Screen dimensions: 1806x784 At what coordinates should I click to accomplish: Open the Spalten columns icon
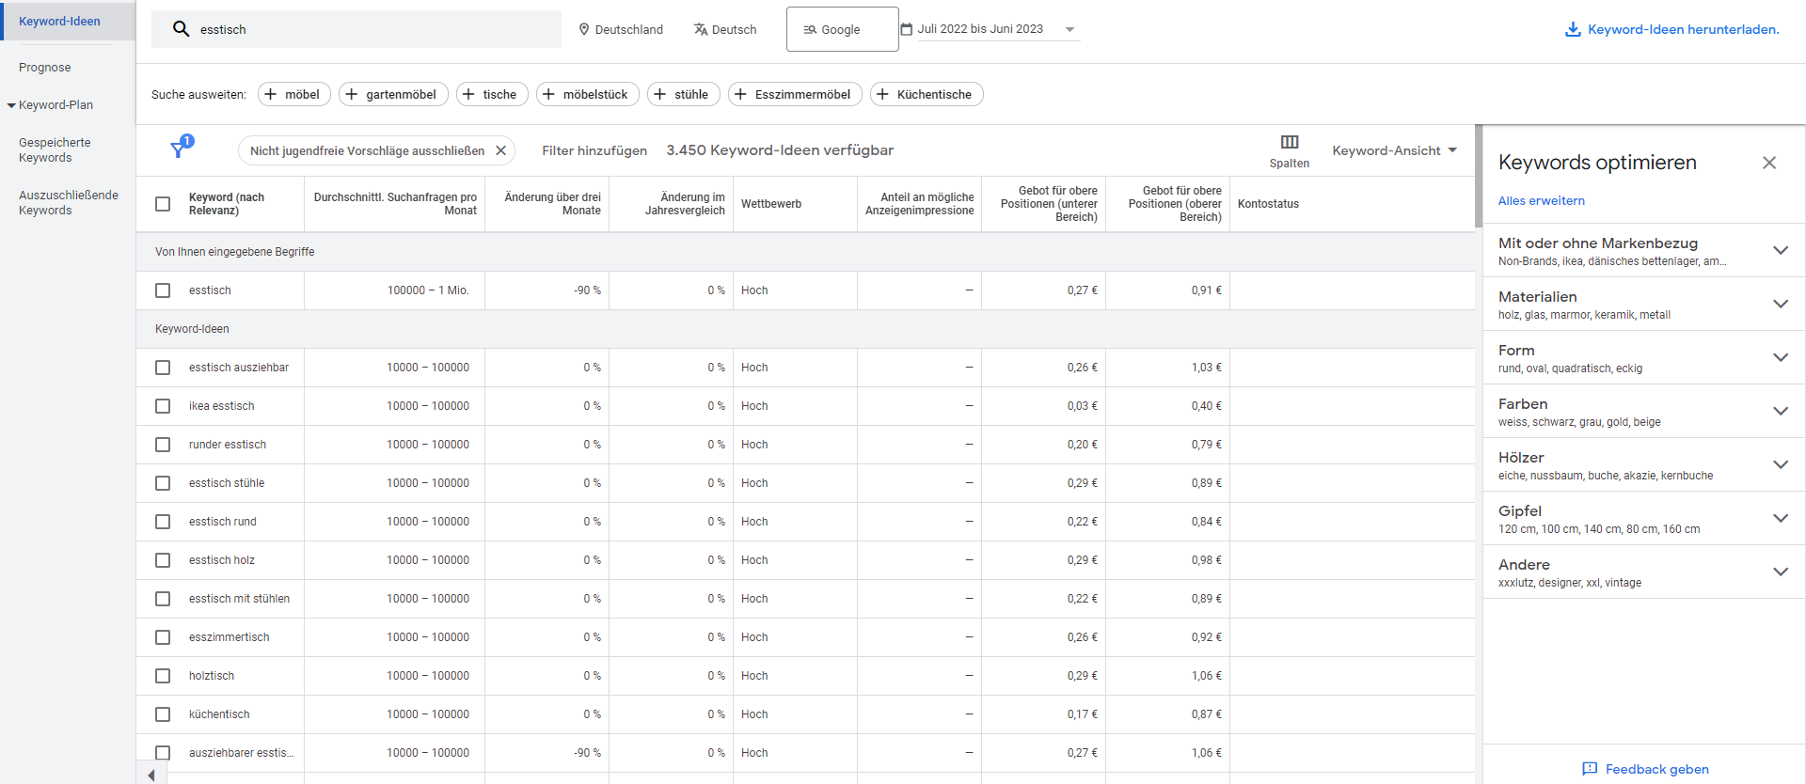click(x=1290, y=142)
